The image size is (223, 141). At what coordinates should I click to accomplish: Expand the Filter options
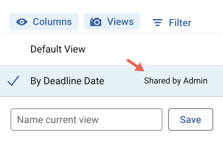172,23
